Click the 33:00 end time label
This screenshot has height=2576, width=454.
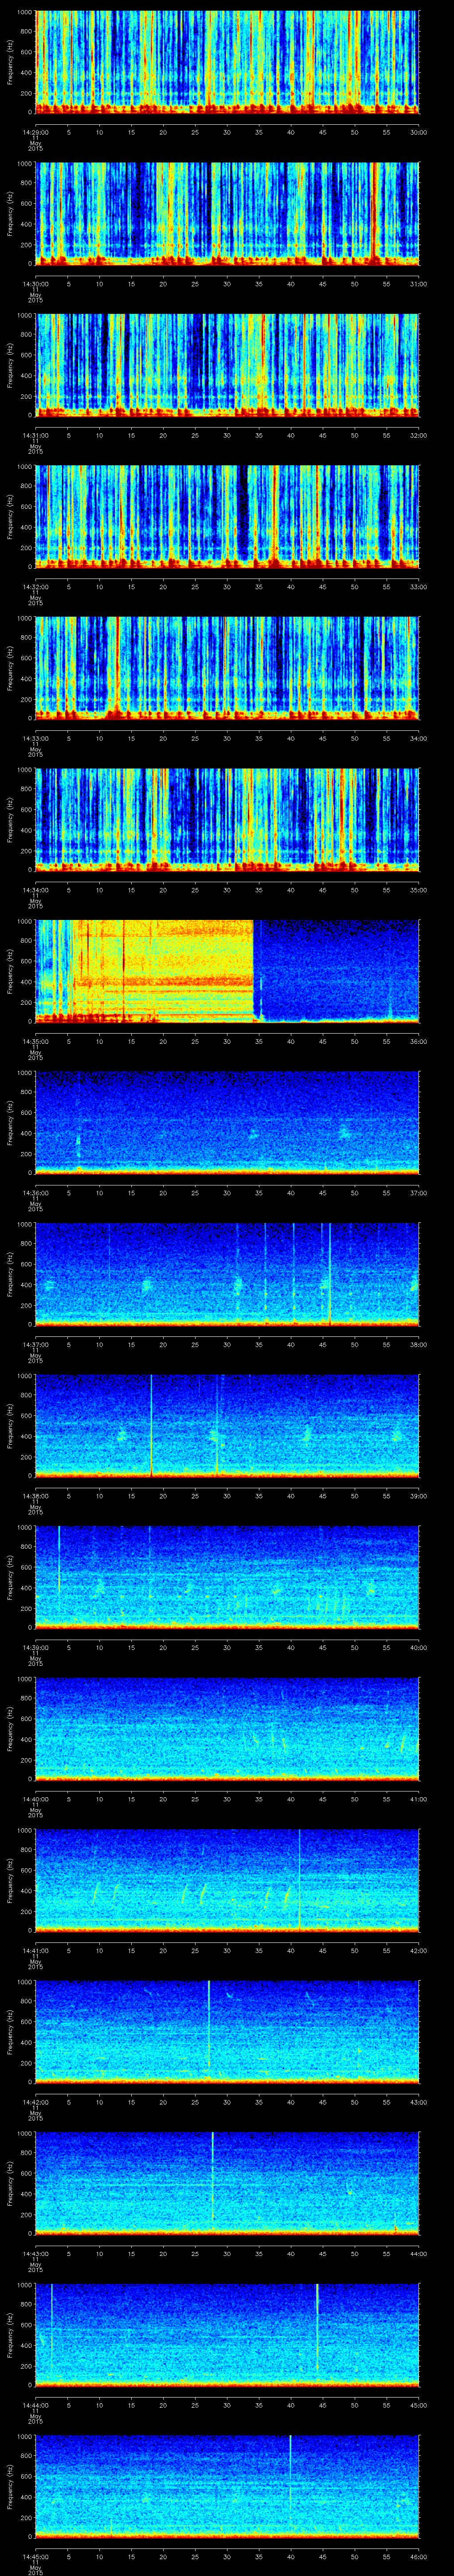(418, 587)
